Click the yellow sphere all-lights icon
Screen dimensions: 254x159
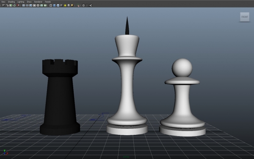(65, 6)
